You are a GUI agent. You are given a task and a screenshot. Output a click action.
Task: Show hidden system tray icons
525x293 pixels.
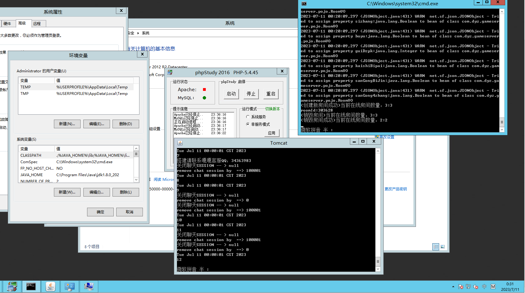(453, 287)
